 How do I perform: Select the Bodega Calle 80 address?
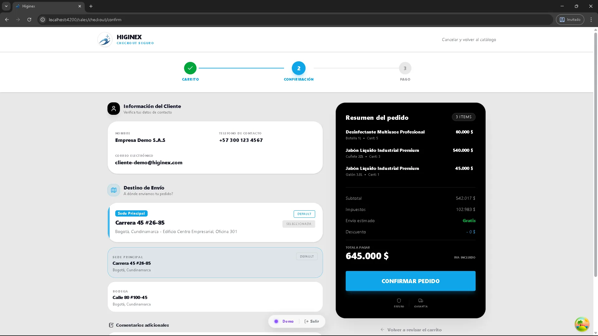point(215,297)
